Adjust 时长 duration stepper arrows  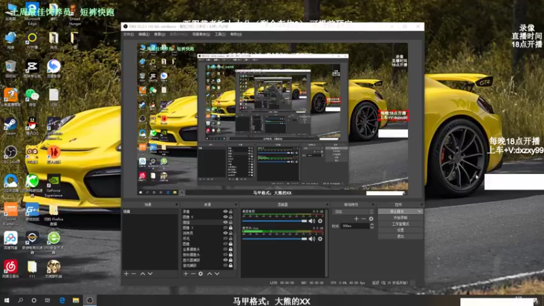coord(372,226)
